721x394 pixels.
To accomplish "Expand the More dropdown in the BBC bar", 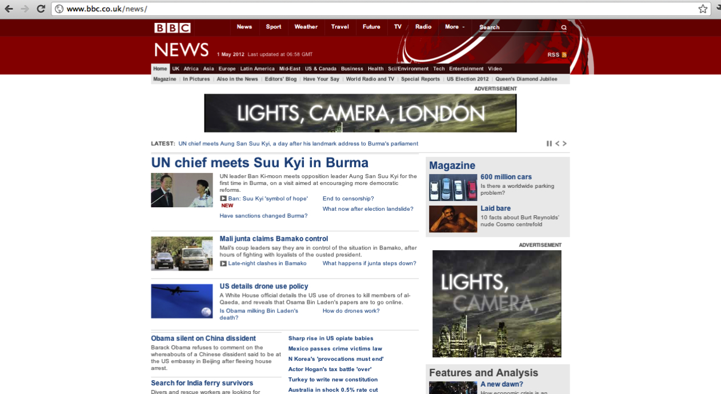I will point(455,27).
